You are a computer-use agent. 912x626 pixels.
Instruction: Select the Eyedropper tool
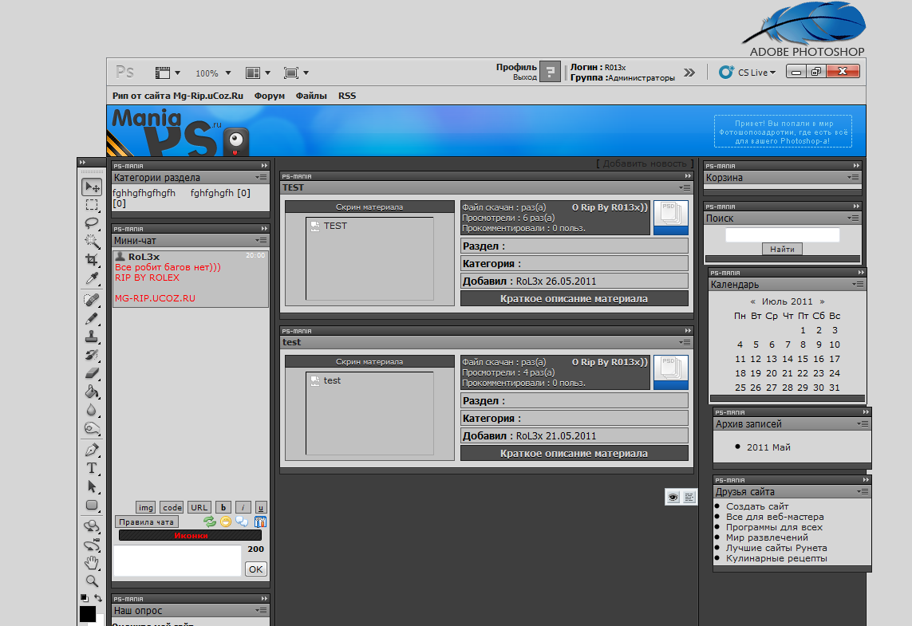pos(92,279)
